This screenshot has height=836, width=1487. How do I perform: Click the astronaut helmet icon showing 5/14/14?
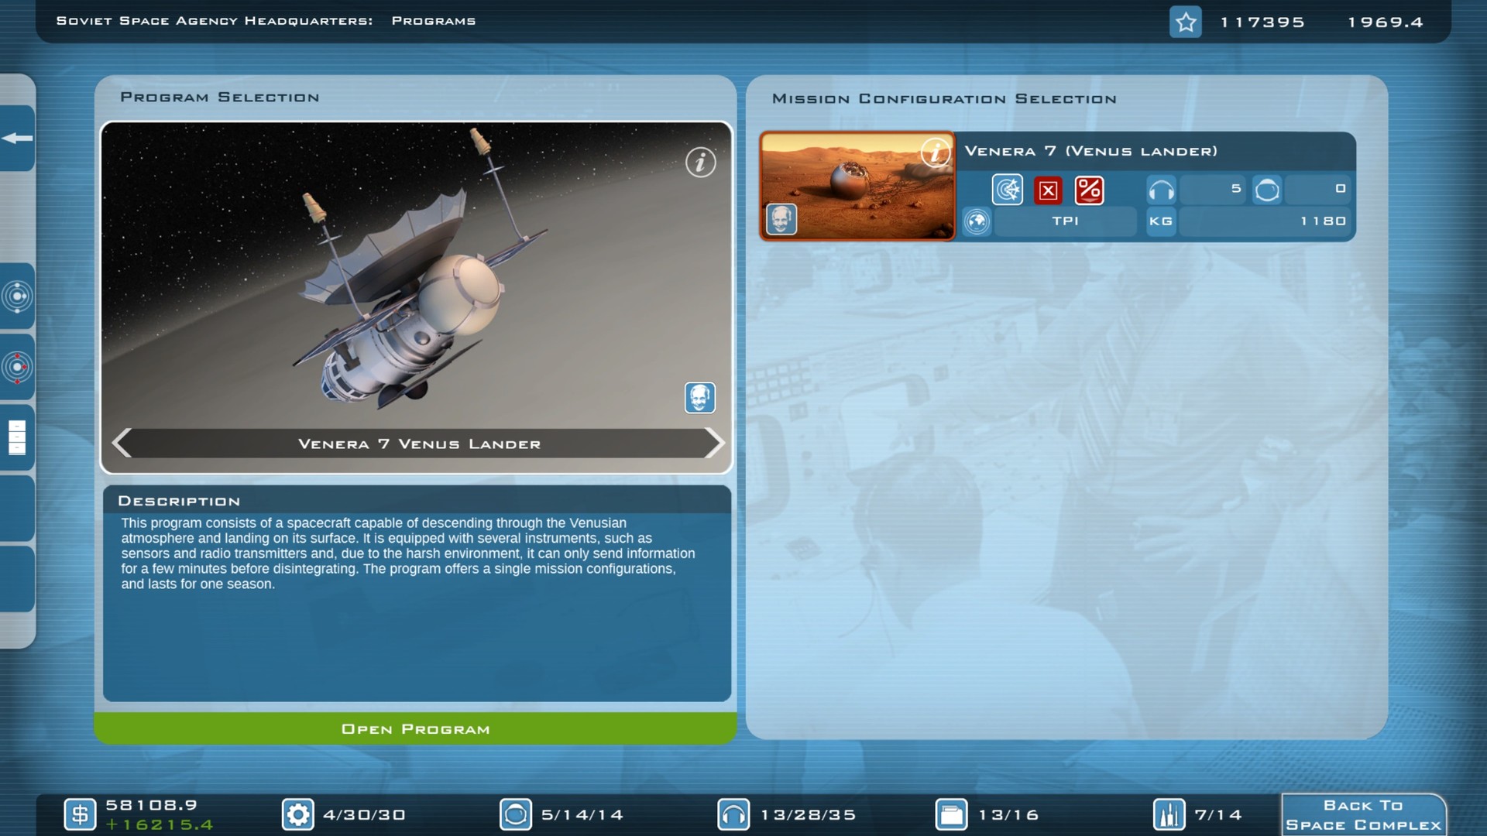pyautogui.click(x=515, y=814)
